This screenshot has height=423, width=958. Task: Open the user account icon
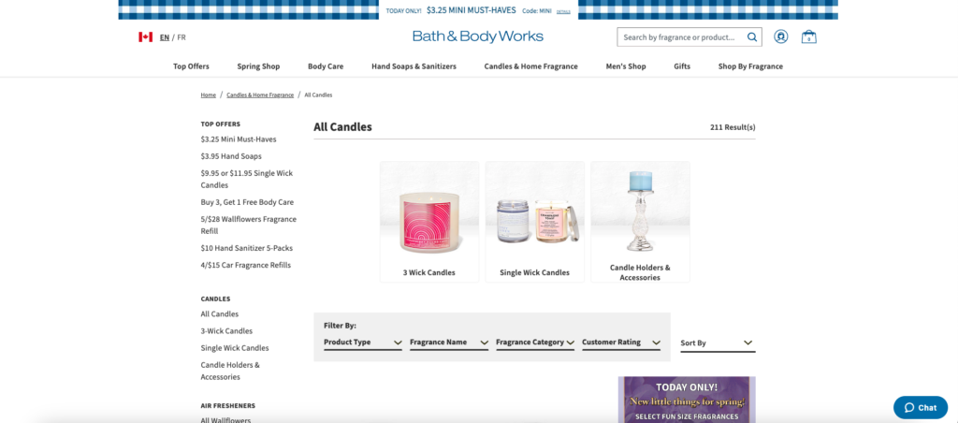coord(781,36)
